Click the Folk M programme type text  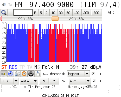click(x=50, y=67)
